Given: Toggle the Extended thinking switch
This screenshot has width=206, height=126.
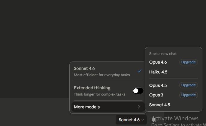Looking at the screenshot, I should [x=138, y=91].
